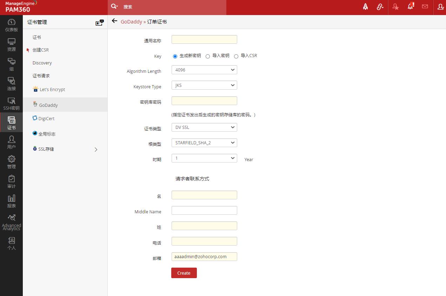Click the rocket icon in top bar
The height and width of the screenshot is (296, 446).
(365, 7)
